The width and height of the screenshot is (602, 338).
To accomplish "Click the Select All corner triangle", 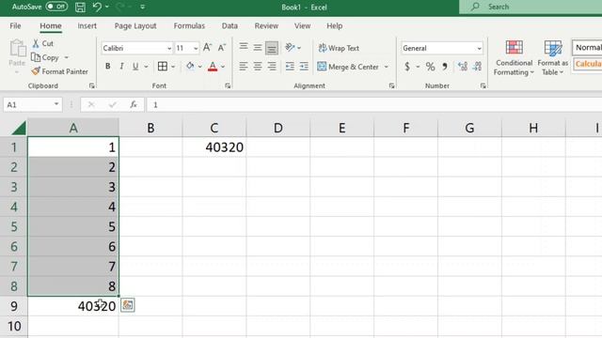I will tap(18, 128).
